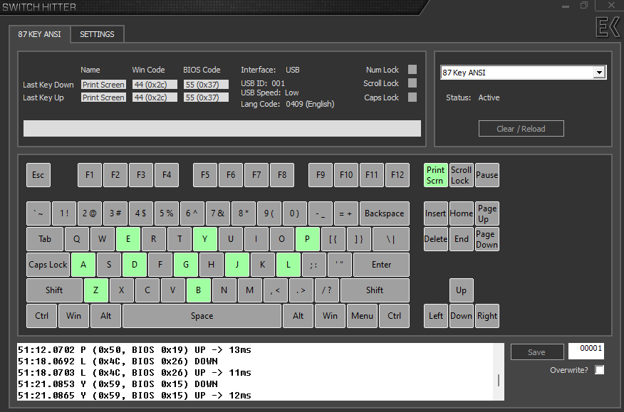Image resolution: width=624 pixels, height=412 pixels.
Task: Toggle the Overwrite checkbox
Action: click(599, 370)
